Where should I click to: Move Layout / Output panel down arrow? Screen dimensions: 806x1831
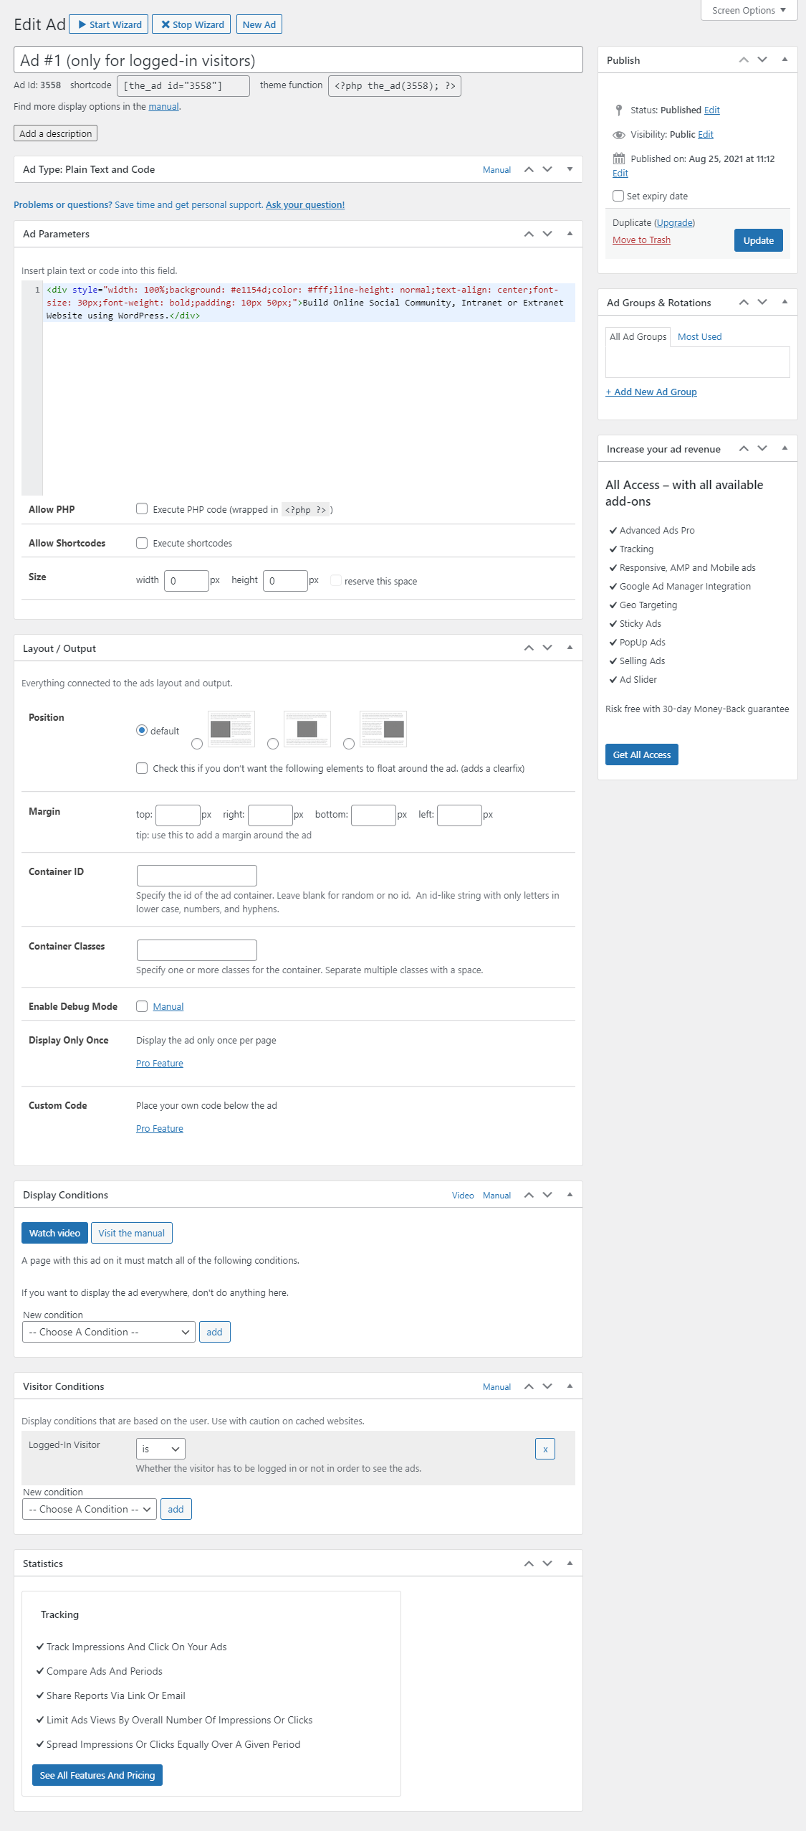click(x=547, y=648)
